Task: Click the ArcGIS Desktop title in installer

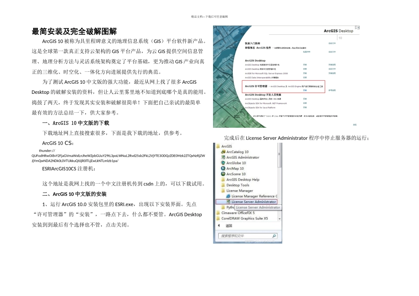Action: coord(338,31)
